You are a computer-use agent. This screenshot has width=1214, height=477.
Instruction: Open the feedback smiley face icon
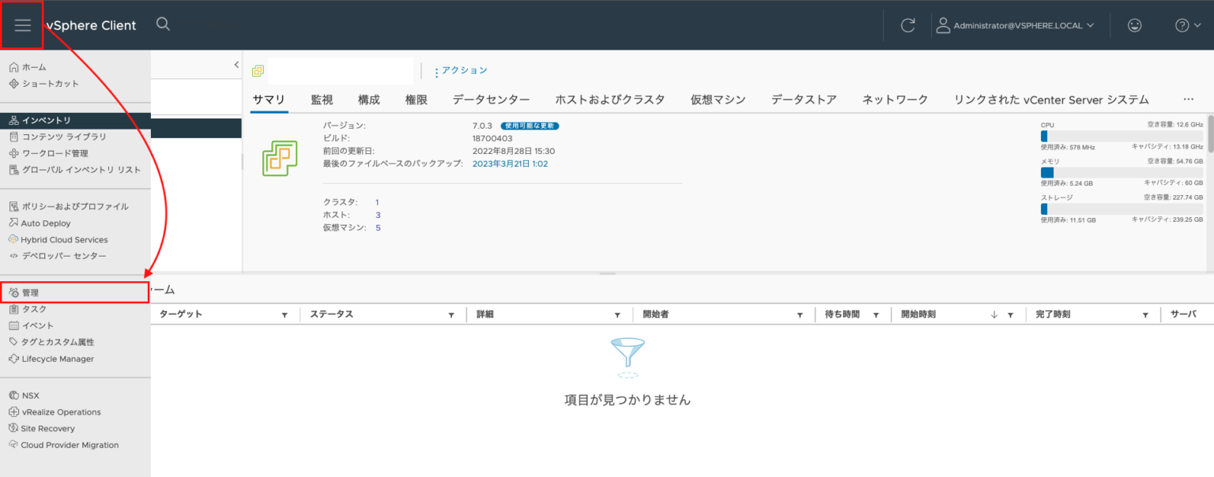[x=1134, y=24]
